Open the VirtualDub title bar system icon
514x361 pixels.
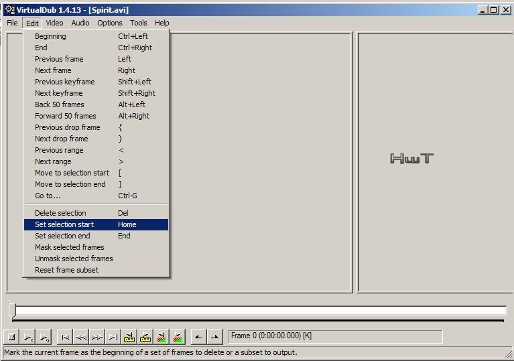[10, 10]
